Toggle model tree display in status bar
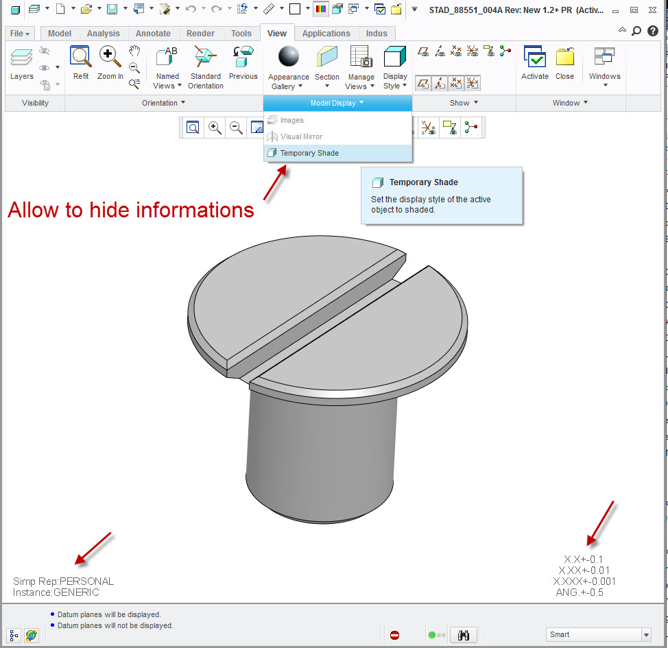The width and height of the screenshot is (668, 648). tap(14, 635)
